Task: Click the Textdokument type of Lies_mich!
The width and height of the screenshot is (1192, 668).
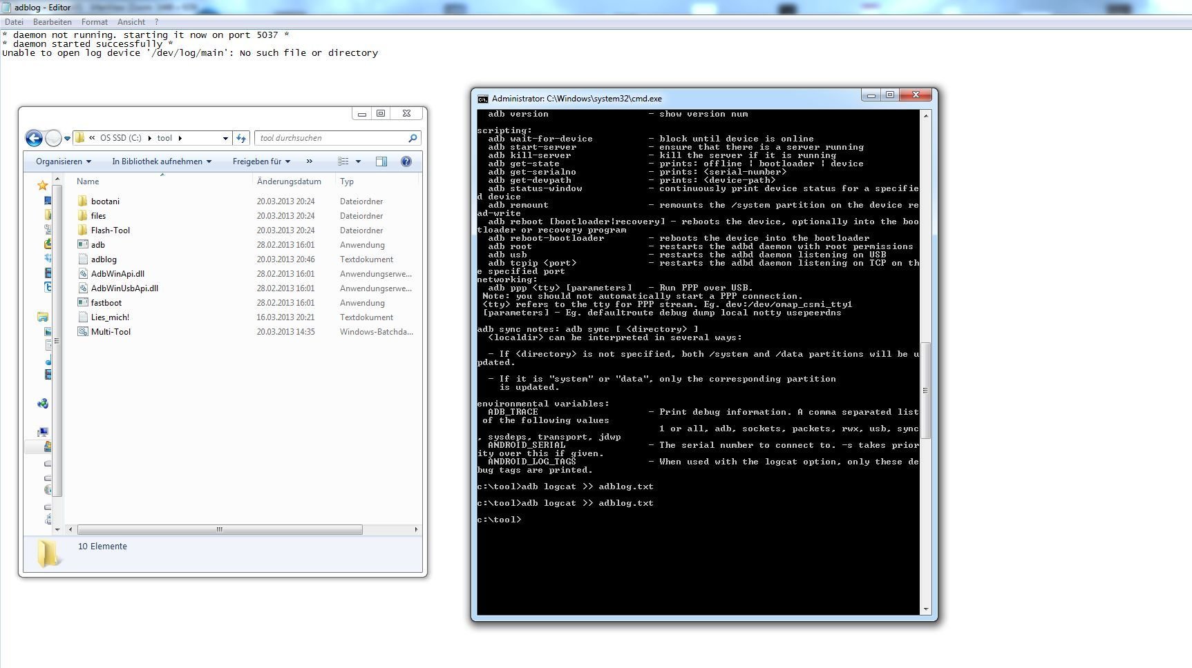Action: [367, 317]
